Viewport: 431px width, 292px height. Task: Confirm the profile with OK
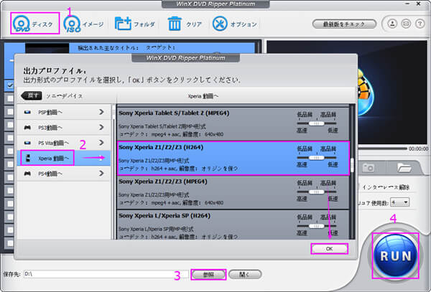tap(329, 249)
